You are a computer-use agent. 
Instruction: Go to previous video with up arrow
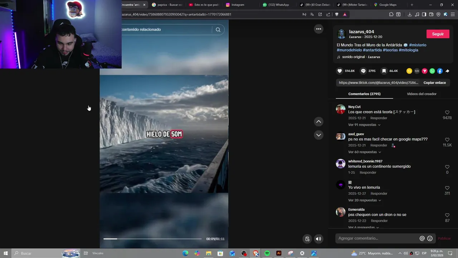tap(318, 121)
